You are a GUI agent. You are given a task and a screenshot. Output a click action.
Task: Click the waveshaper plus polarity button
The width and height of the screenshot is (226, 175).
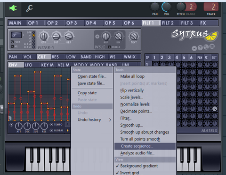click(x=97, y=37)
